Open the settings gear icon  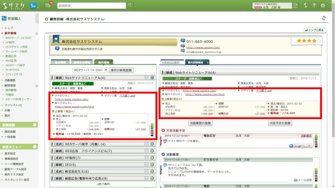click(x=323, y=6)
